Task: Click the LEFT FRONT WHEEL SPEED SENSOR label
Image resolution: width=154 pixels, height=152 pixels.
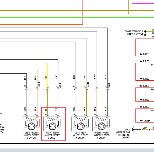Action: (x=31, y=135)
